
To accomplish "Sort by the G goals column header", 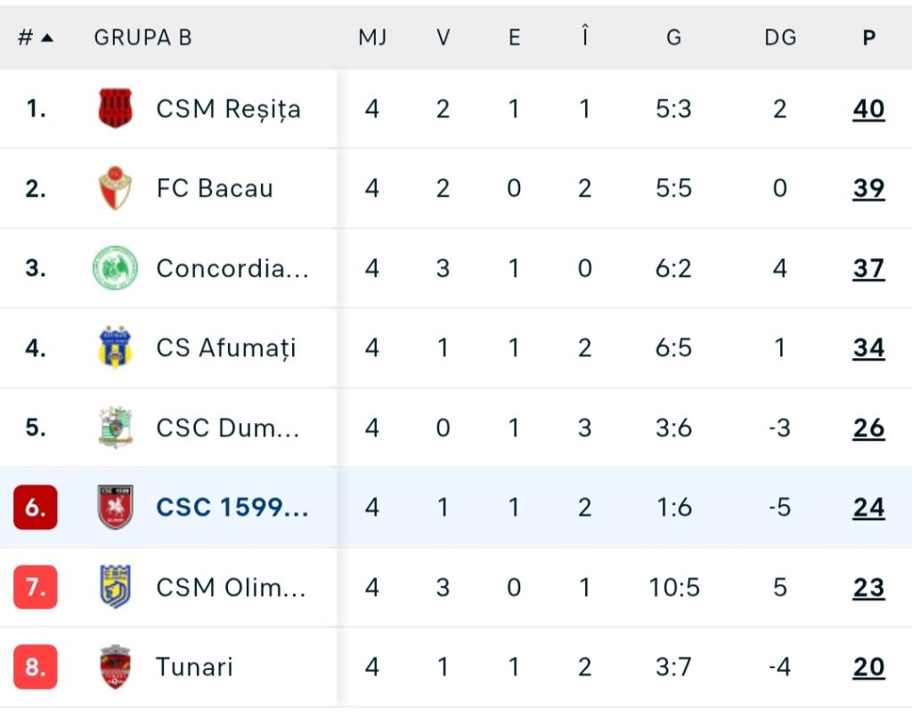I will [x=673, y=37].
